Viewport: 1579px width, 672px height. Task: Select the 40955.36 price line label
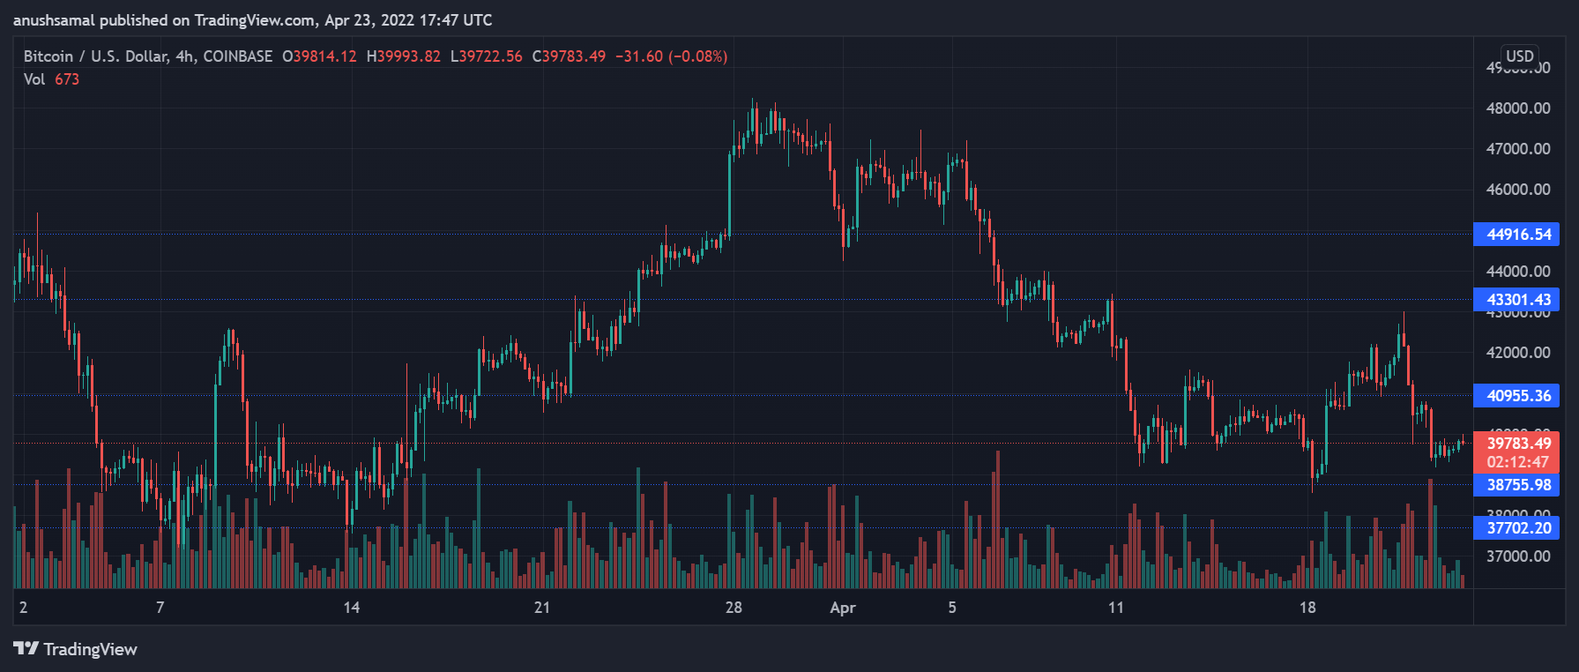point(1516,396)
